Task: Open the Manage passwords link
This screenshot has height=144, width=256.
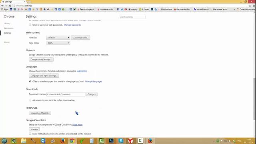Action: (72, 25)
